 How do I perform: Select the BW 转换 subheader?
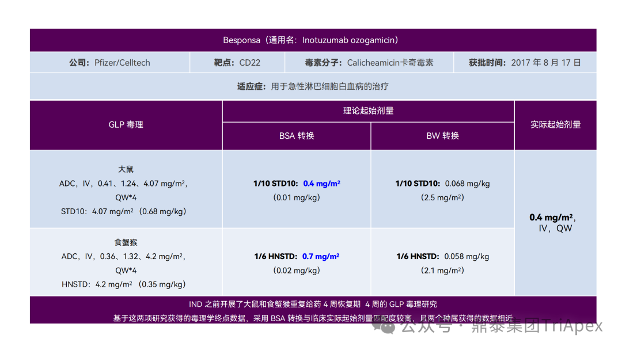point(443,136)
